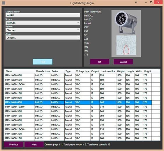Open the Pallete dropdown

click(43, 30)
